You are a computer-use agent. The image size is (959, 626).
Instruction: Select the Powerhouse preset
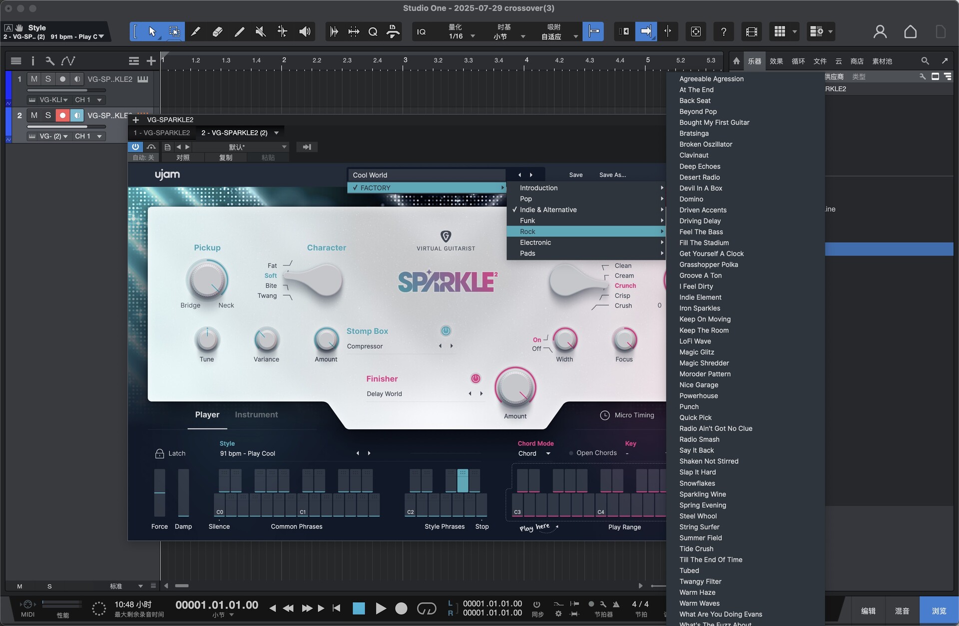(x=698, y=396)
